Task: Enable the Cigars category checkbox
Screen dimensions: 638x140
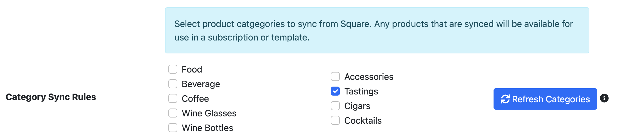Action: point(335,106)
